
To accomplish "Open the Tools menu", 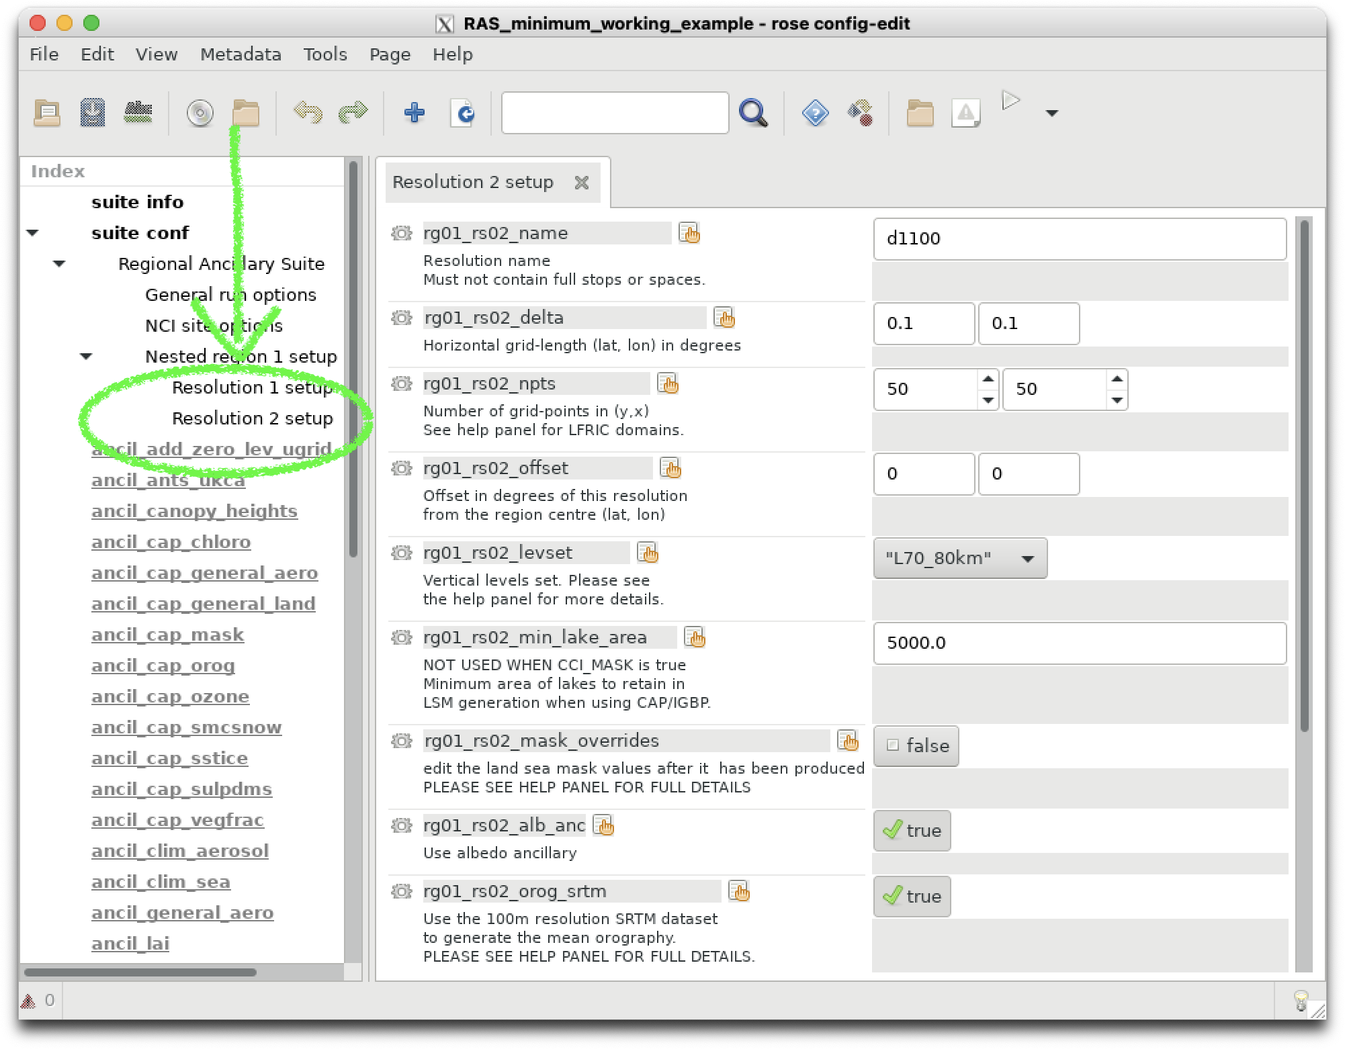I will click(x=325, y=54).
